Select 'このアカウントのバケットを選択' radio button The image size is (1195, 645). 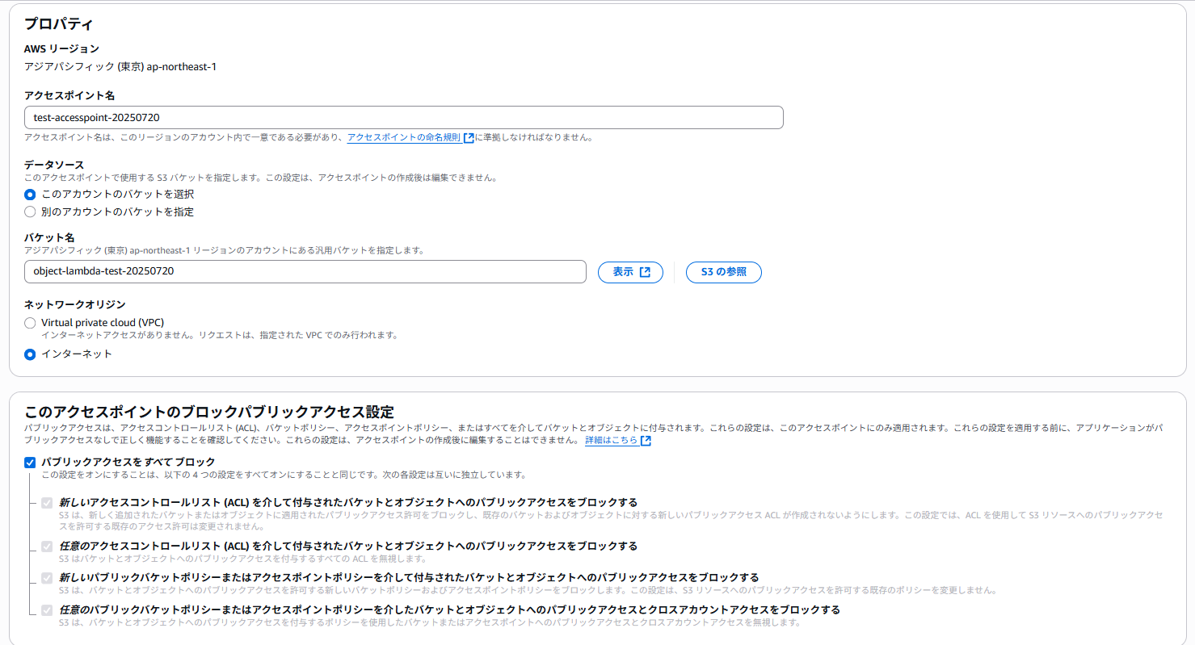point(30,195)
